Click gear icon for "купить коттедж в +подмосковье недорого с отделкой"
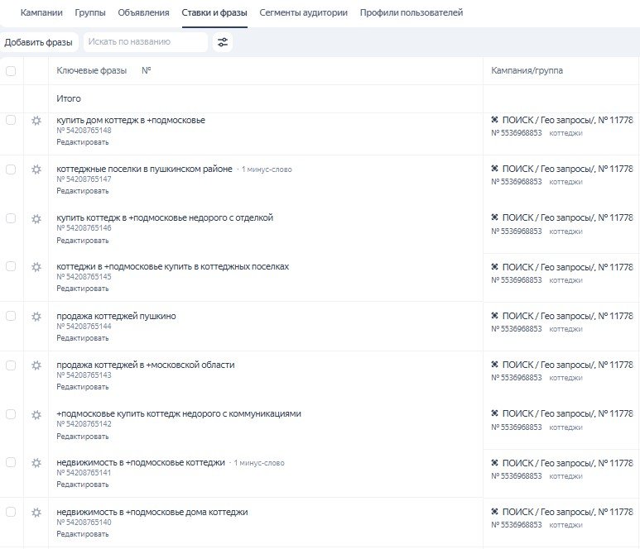 36,218
